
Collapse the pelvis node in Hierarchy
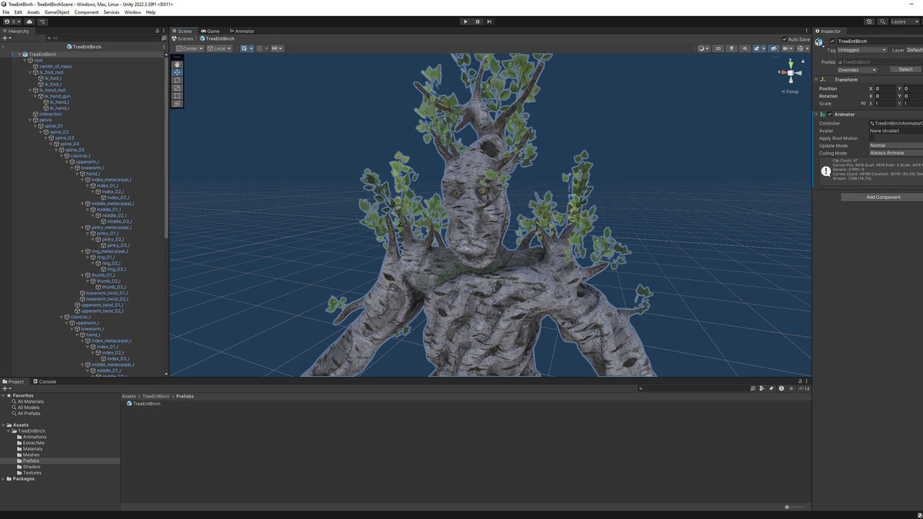pyautogui.click(x=30, y=120)
